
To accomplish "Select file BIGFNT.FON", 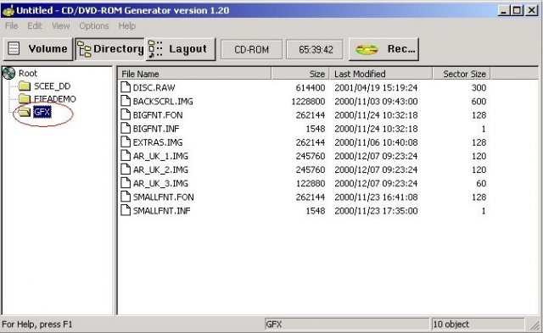I will pyautogui.click(x=158, y=115).
